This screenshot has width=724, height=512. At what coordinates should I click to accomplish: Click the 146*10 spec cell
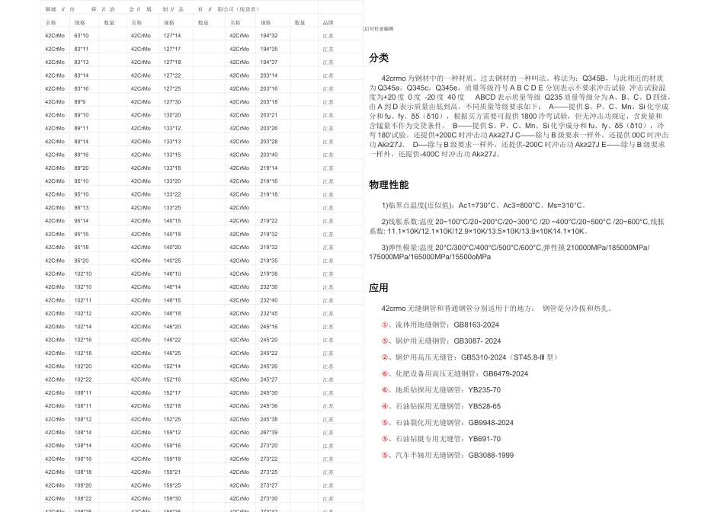click(x=172, y=274)
